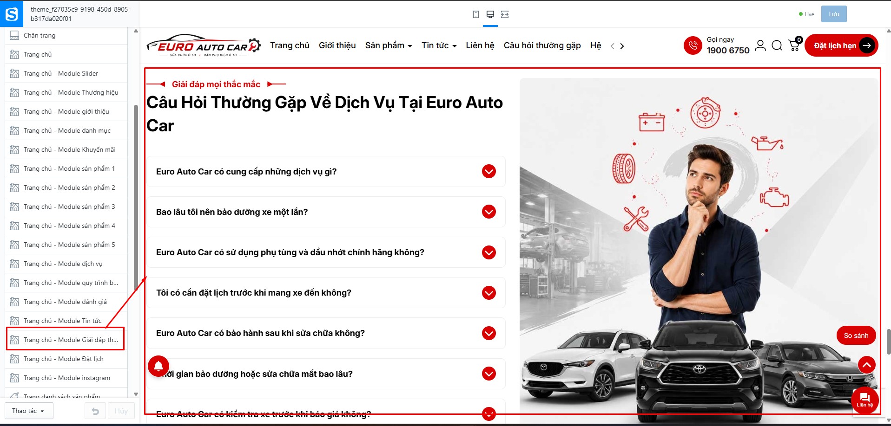The height and width of the screenshot is (426, 891).
Task: Select Trang chủ - Module sản phẩm 1
Action: pyautogui.click(x=66, y=168)
